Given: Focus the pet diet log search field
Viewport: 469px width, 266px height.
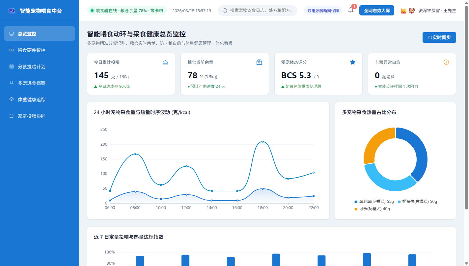Looking at the screenshot, I should (x=258, y=11).
